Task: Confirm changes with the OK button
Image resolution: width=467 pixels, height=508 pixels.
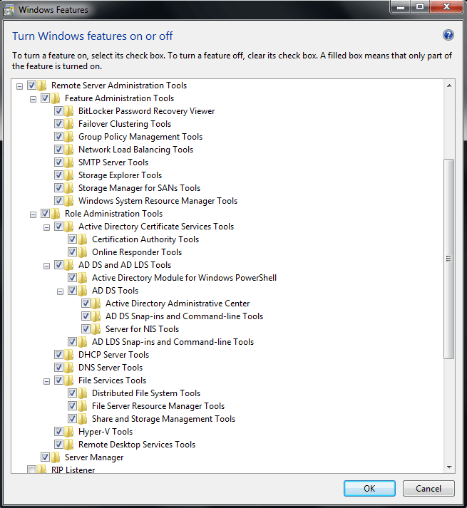Action: point(369,488)
